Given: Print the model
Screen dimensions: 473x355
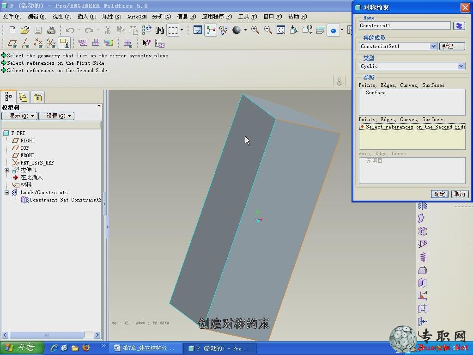Looking at the screenshot, I should [51, 30].
